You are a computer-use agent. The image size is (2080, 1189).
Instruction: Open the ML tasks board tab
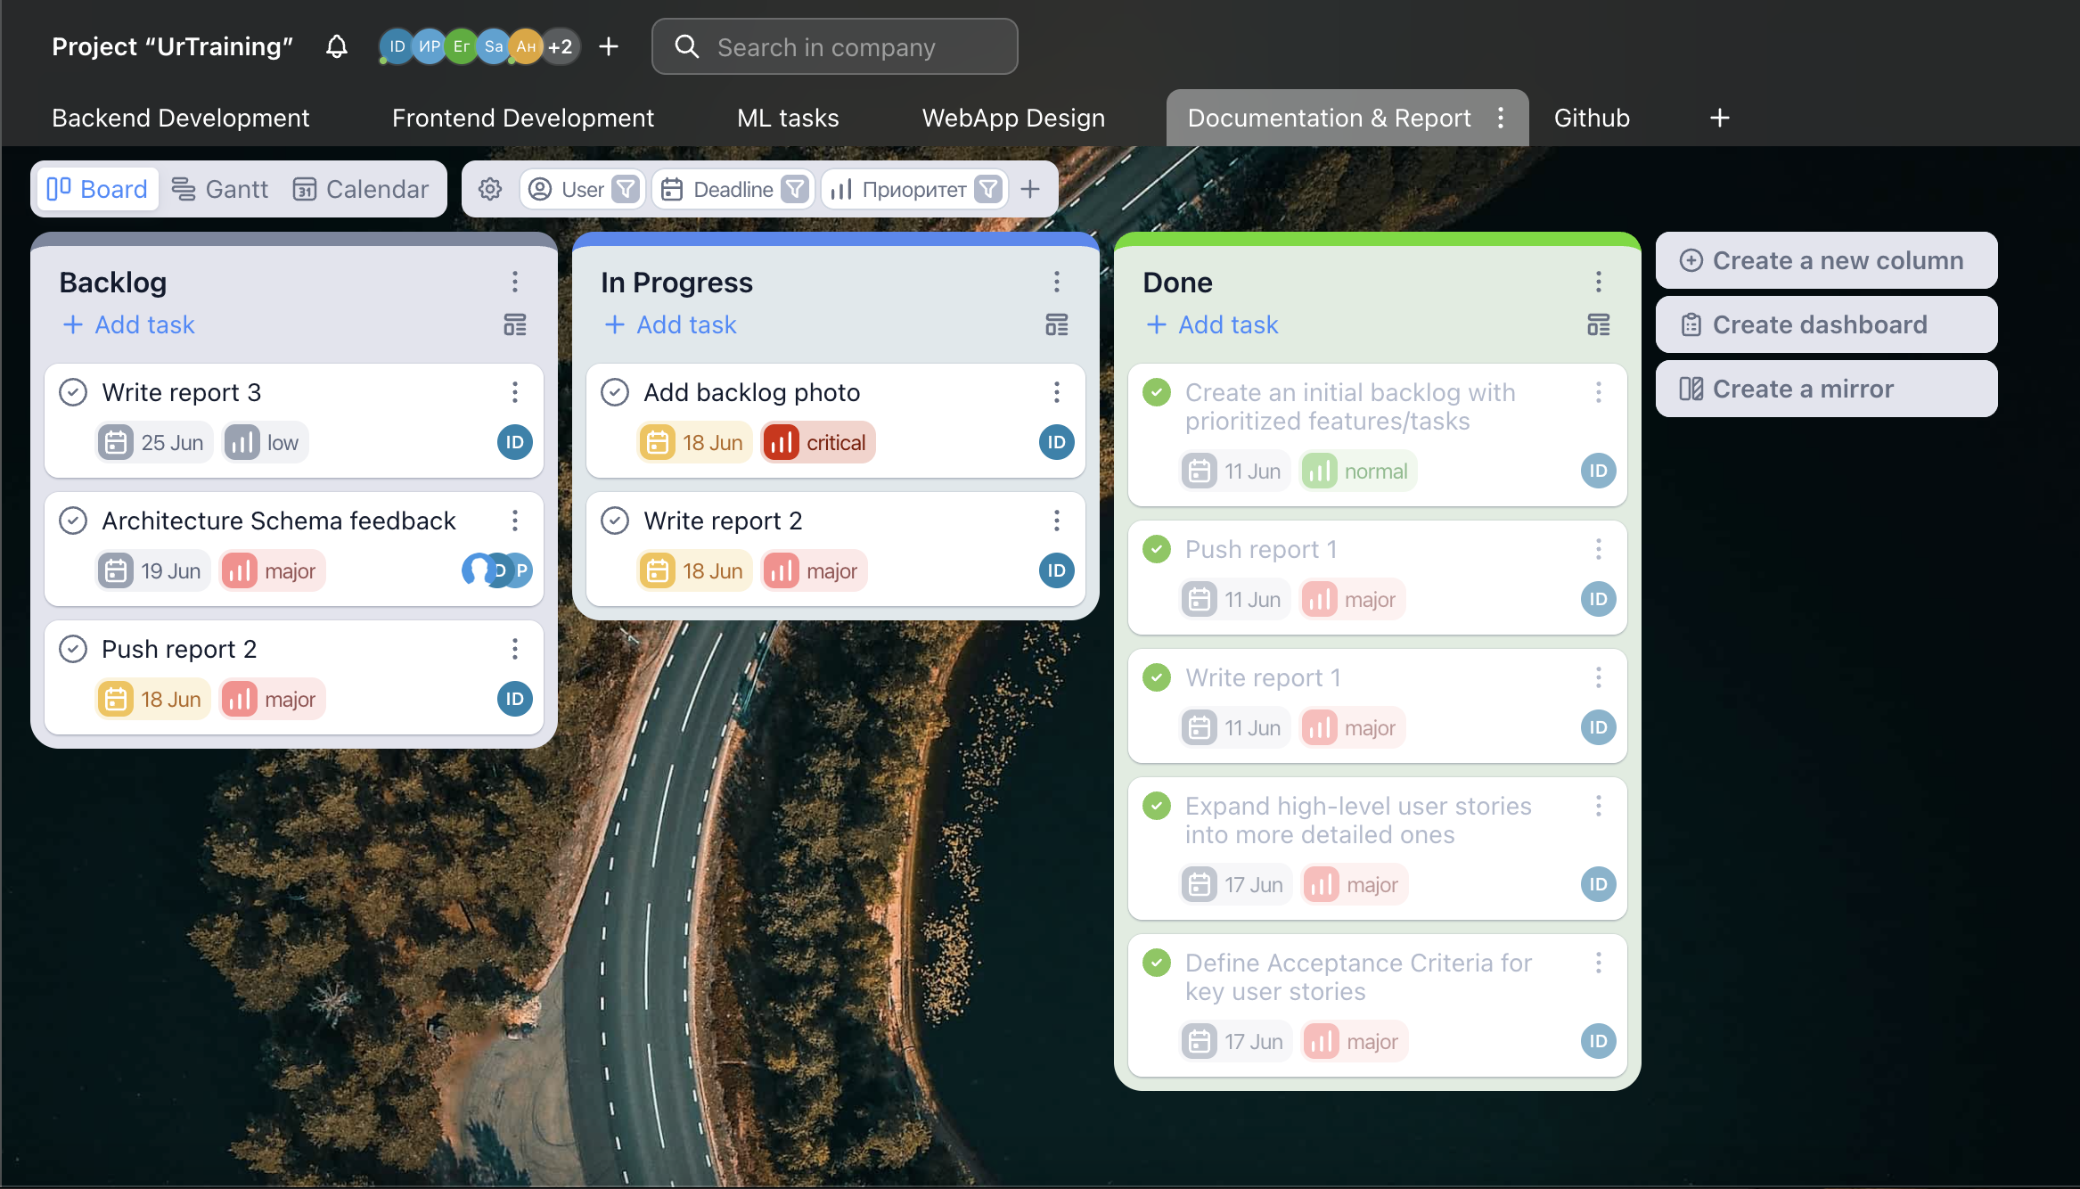[788, 118]
